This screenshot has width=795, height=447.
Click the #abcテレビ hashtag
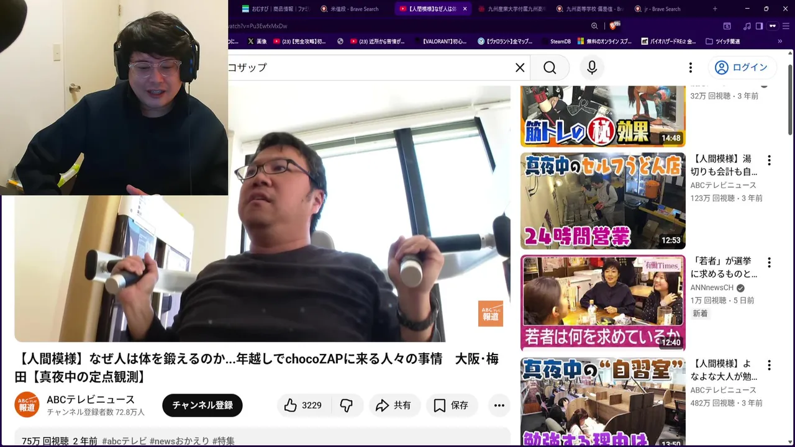tap(124, 441)
